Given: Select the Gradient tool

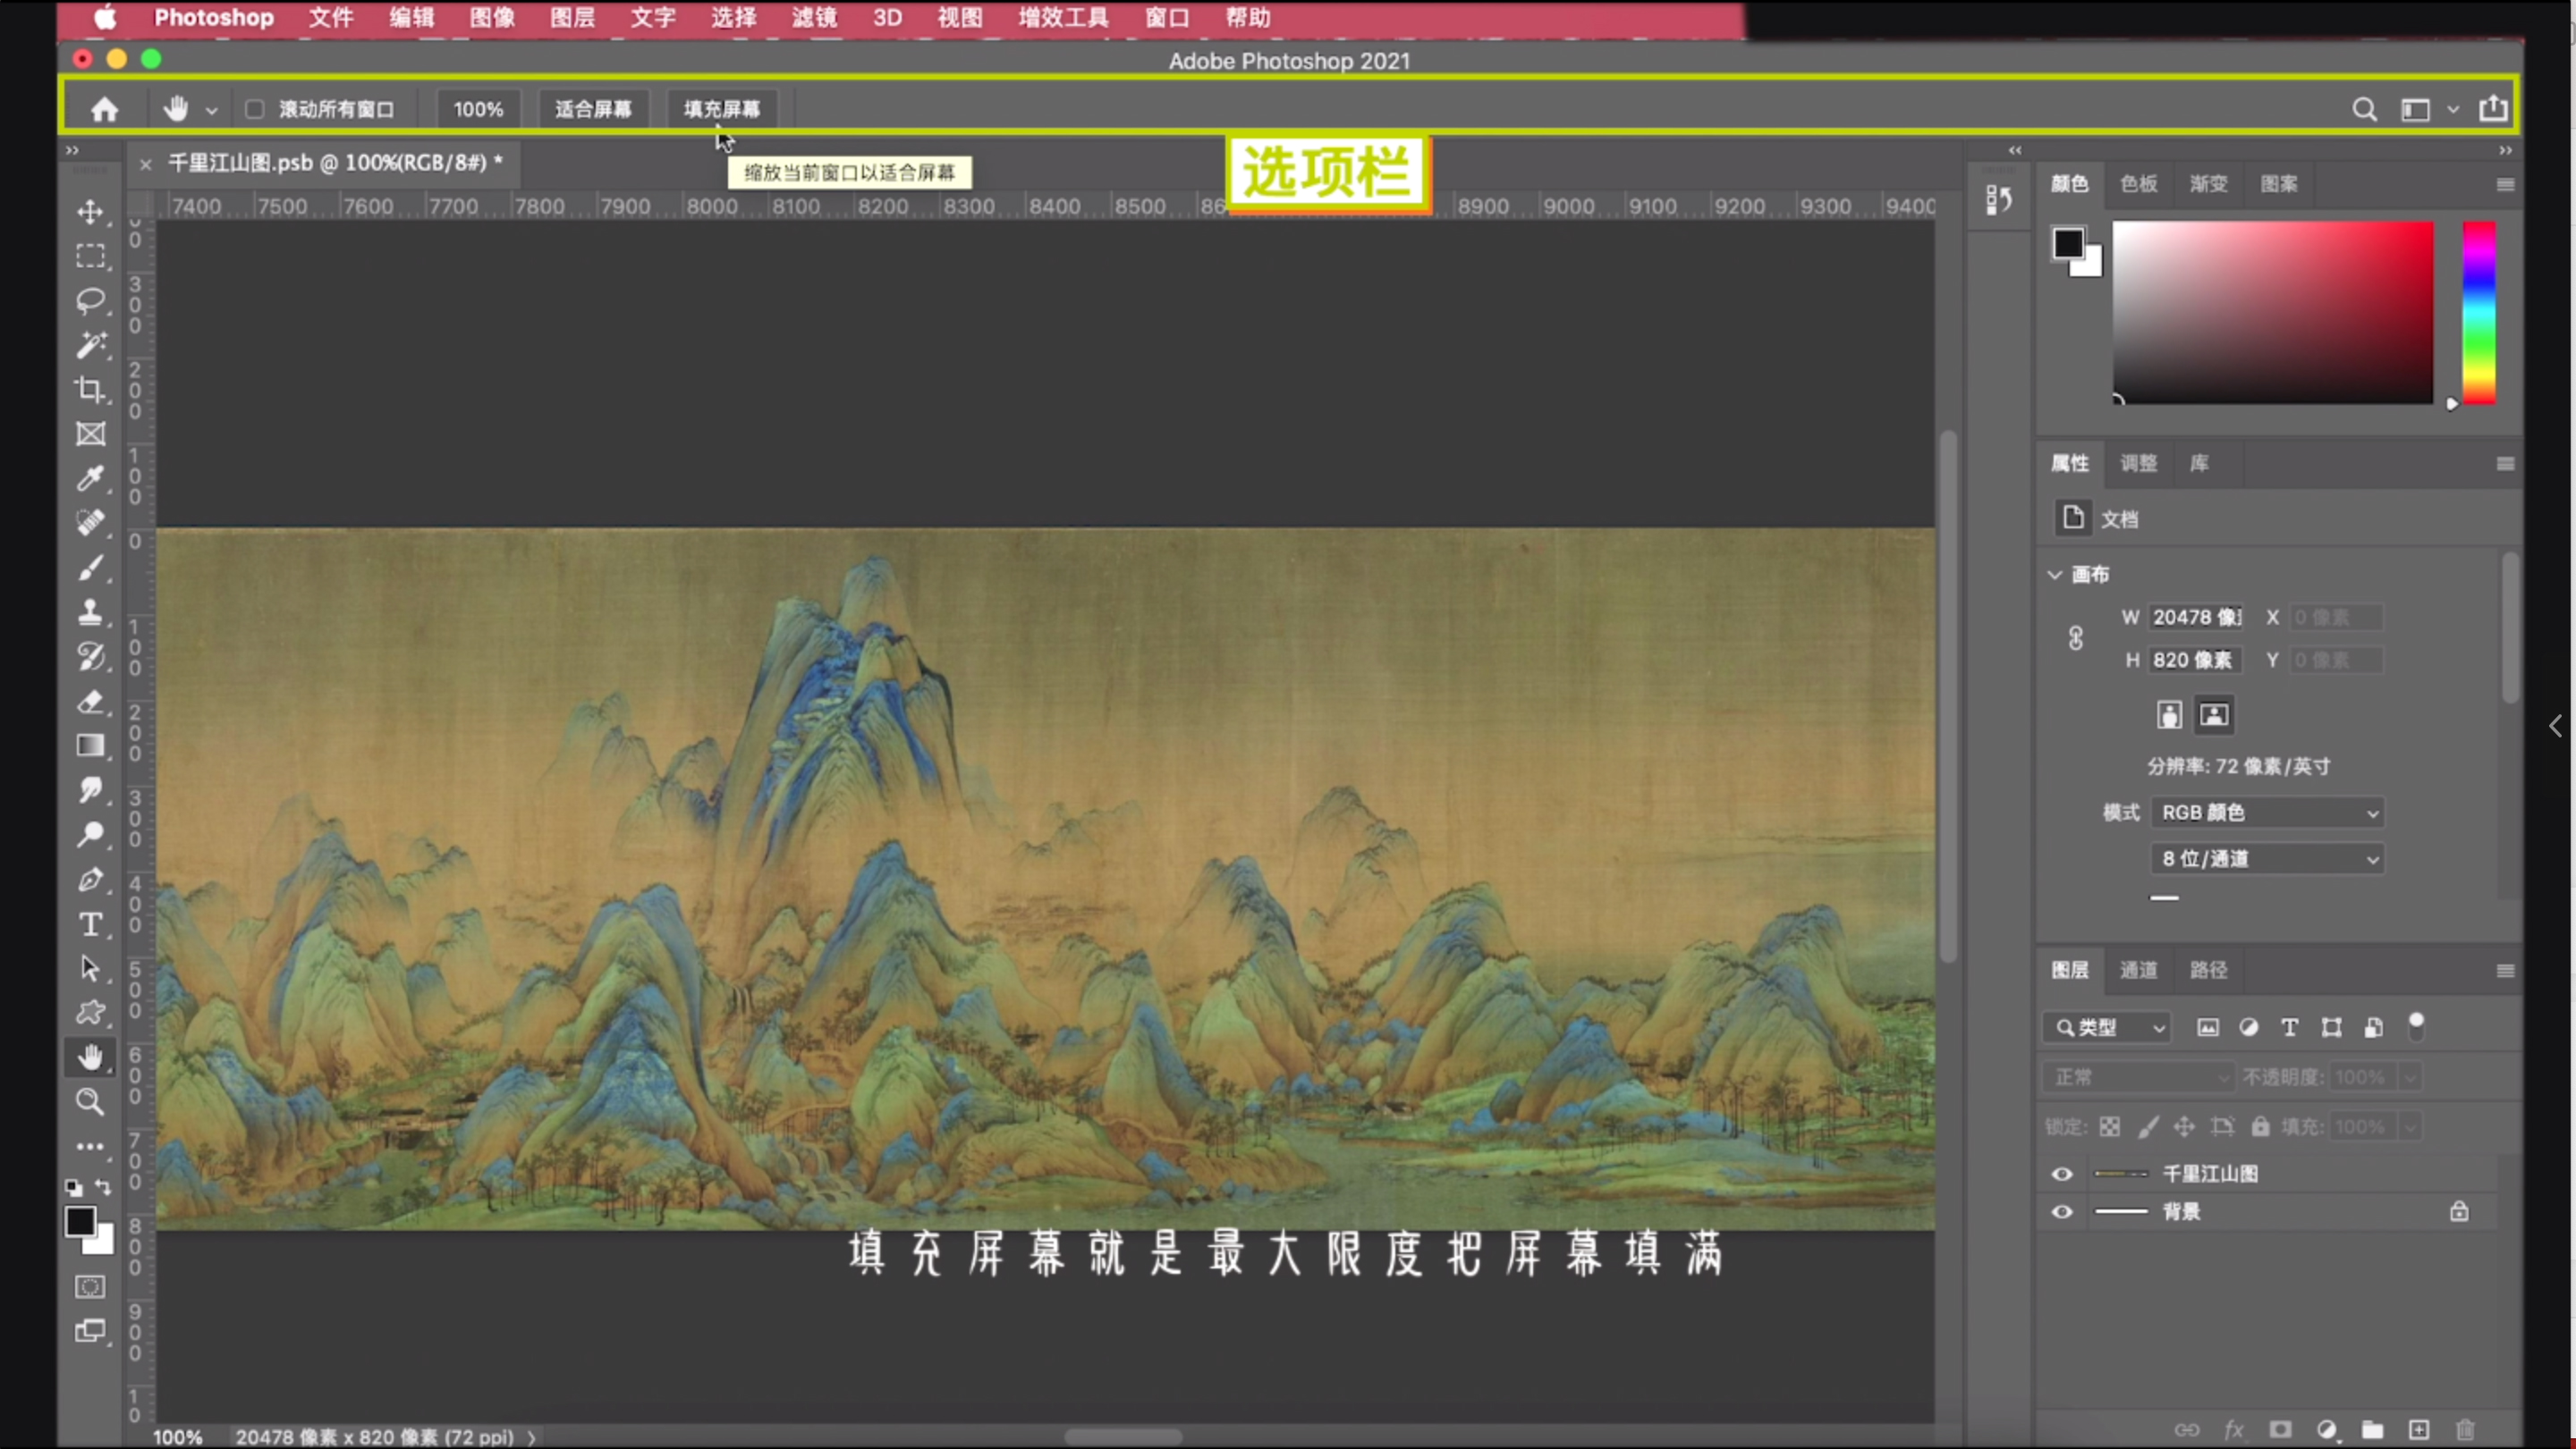Looking at the screenshot, I should [91, 746].
